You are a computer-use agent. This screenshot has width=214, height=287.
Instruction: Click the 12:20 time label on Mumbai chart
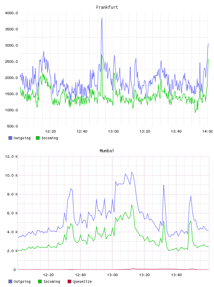click(x=48, y=275)
